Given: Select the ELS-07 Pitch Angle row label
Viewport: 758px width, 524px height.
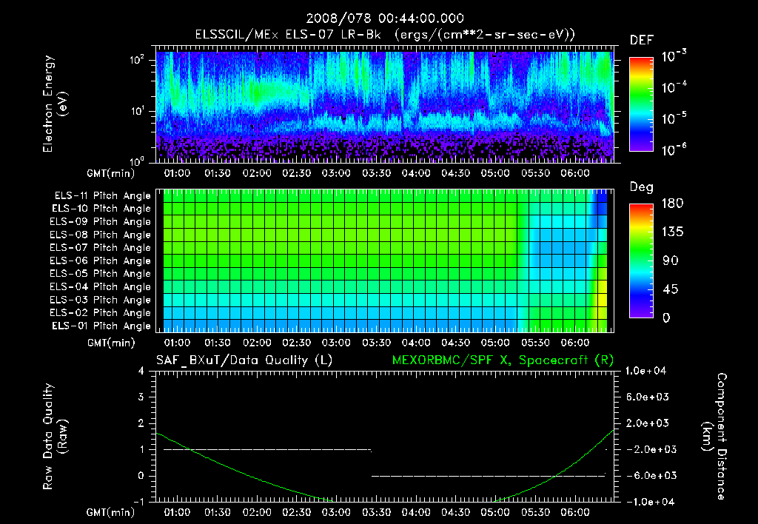Looking at the screenshot, I should click(100, 247).
